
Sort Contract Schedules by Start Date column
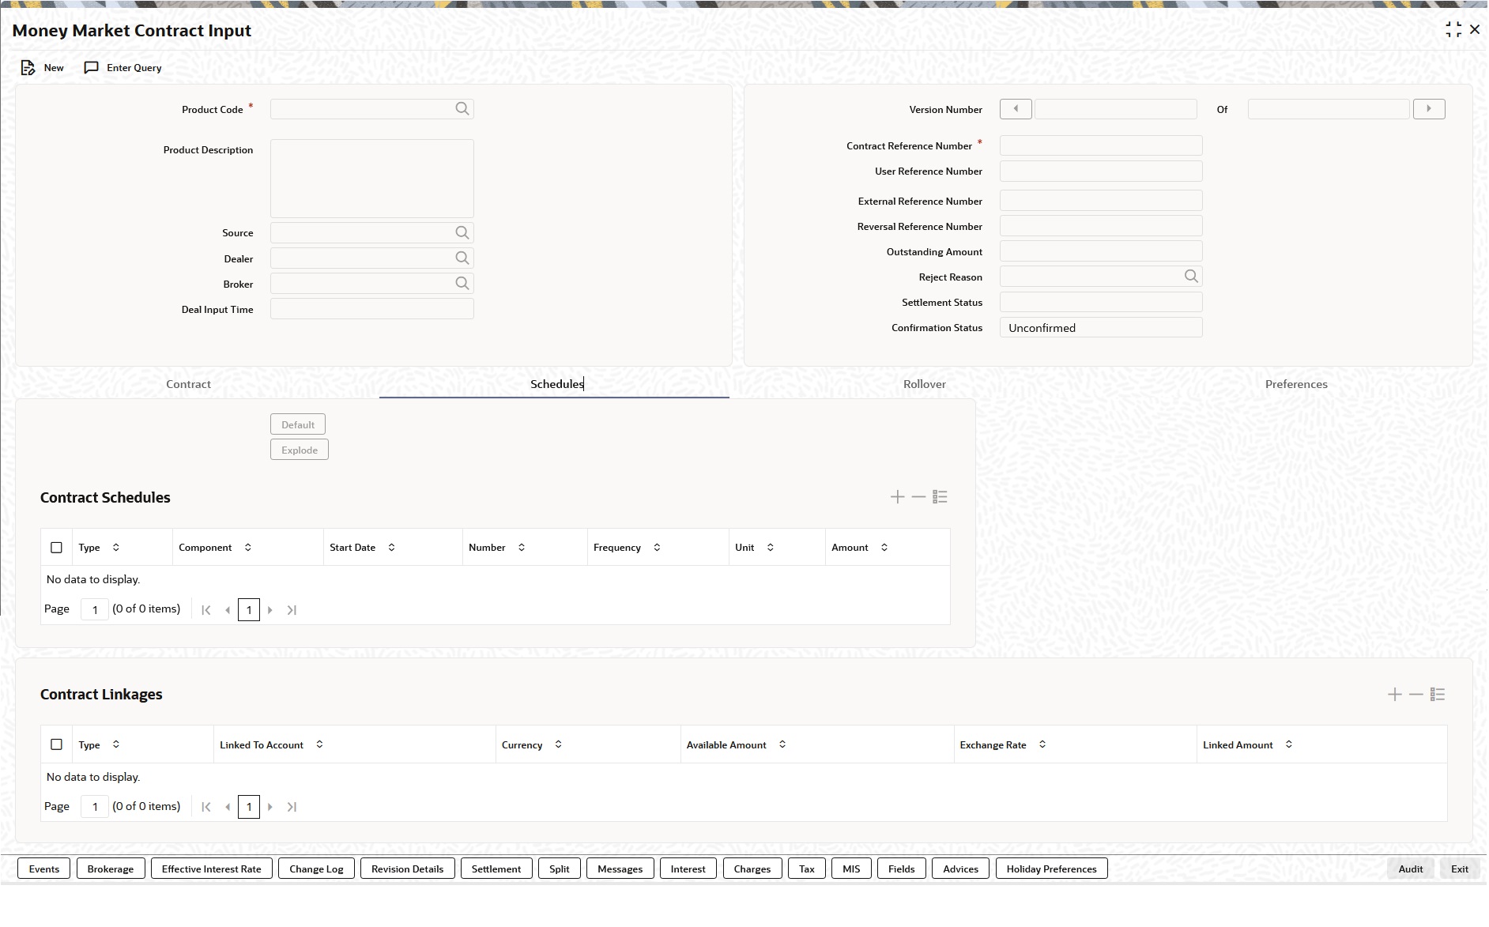391,548
